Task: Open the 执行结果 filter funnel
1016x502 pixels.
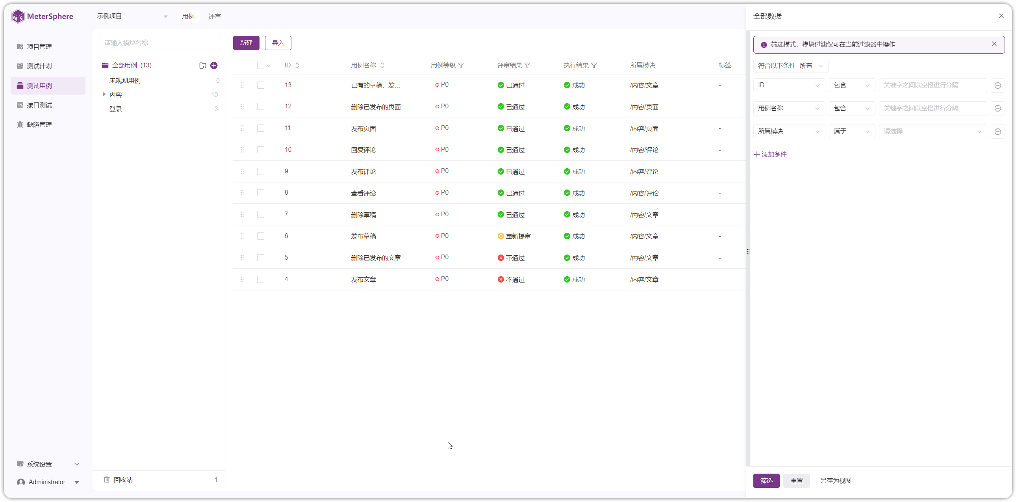Action: 594,65
